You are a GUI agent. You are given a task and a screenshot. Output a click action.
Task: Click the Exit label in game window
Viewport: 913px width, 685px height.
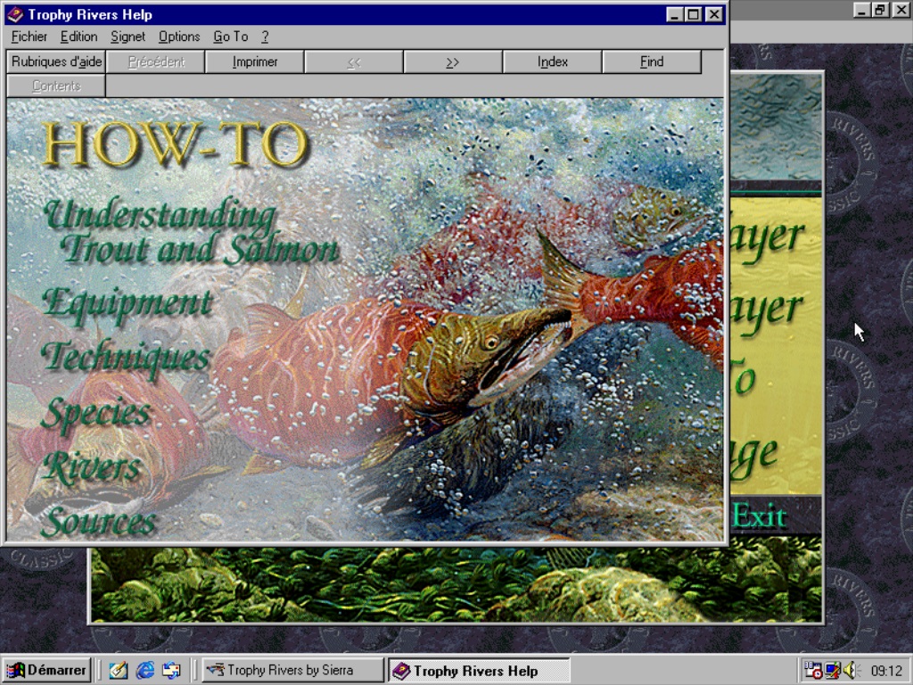(759, 516)
